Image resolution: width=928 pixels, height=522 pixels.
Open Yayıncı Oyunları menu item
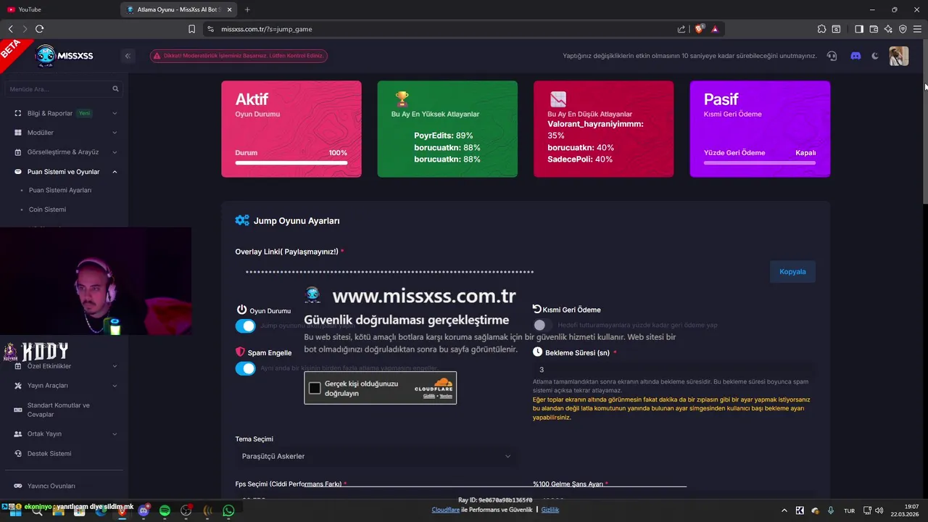coord(51,486)
